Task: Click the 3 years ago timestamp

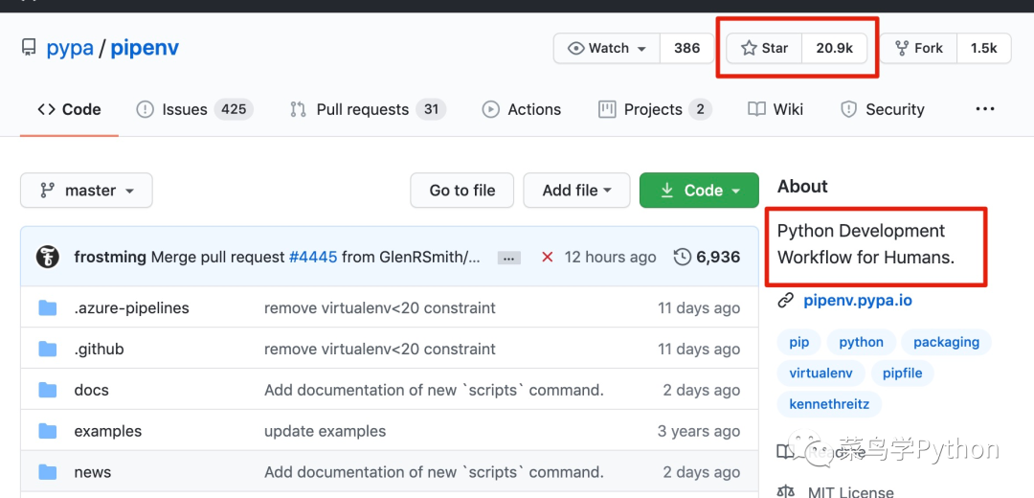Action: coord(698,431)
